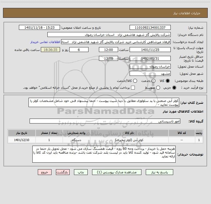Click the شهر محل تحویل field مشهد
This screenshot has width=211, height=204.
tap(150, 74)
